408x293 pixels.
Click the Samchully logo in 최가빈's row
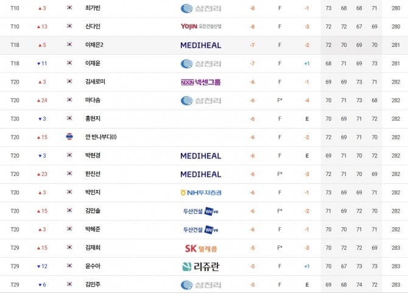(201, 9)
